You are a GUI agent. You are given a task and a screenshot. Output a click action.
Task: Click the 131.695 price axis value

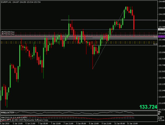(162, 103)
